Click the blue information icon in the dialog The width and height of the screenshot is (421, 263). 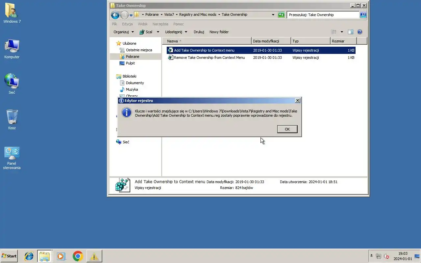[127, 112]
